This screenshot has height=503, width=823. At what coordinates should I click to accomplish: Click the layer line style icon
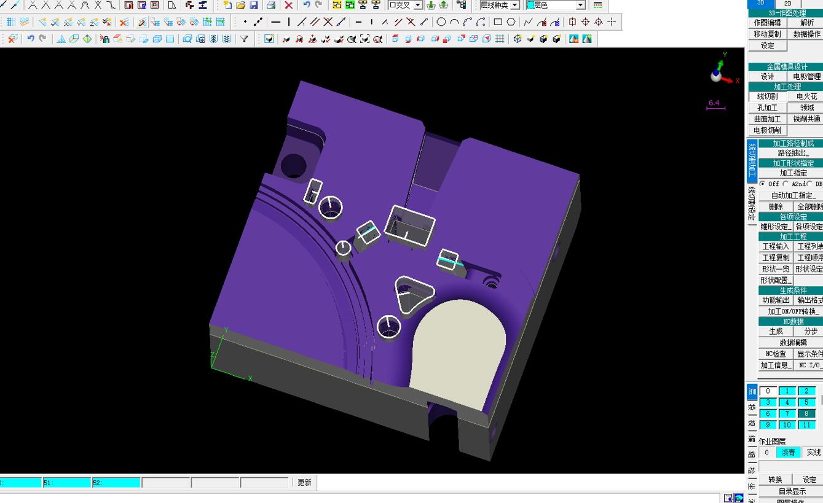point(597,5)
